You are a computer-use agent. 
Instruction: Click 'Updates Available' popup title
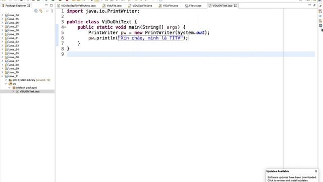pyautogui.click(x=278, y=171)
